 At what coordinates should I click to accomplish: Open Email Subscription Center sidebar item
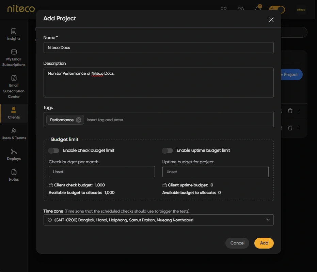click(14, 87)
